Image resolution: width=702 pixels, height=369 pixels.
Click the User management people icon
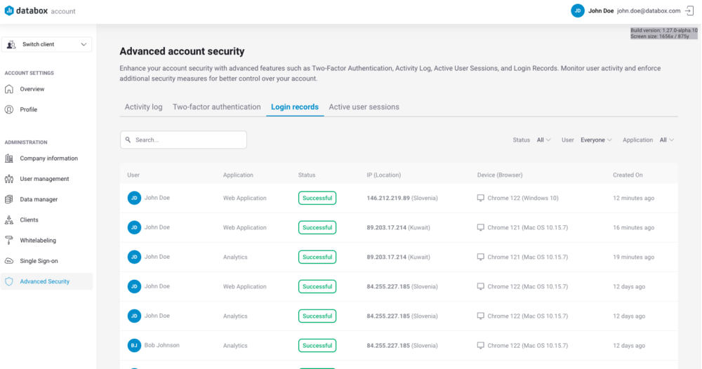pos(9,179)
